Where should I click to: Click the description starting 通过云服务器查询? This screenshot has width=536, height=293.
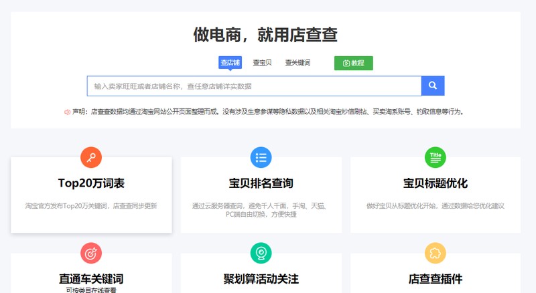click(261, 210)
